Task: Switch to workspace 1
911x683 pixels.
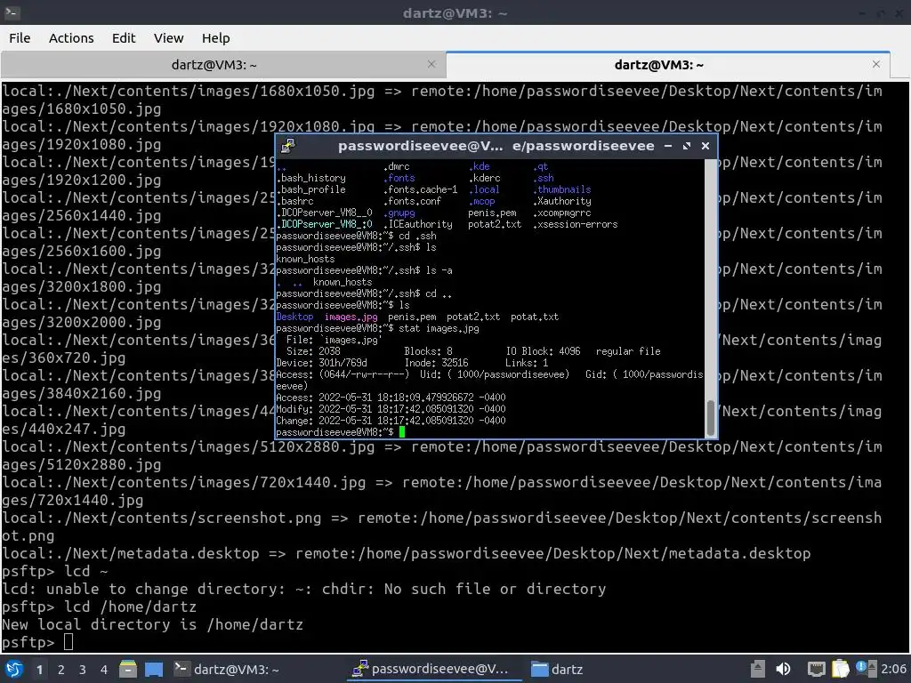Action: (x=39, y=670)
